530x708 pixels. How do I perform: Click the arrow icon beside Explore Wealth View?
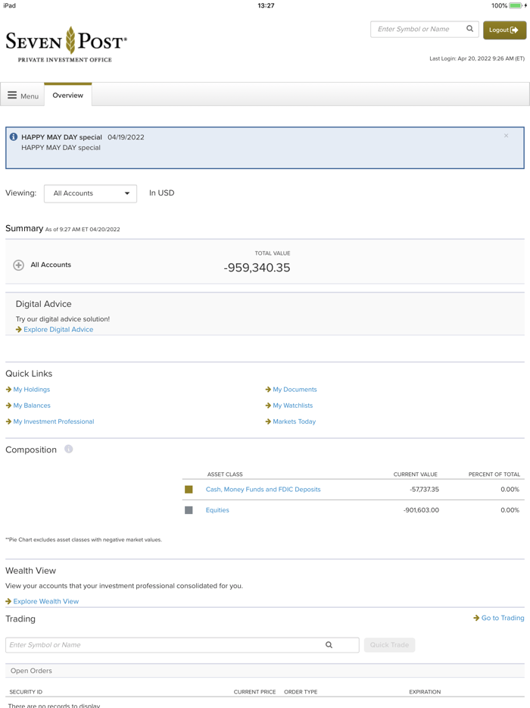pos(7,600)
